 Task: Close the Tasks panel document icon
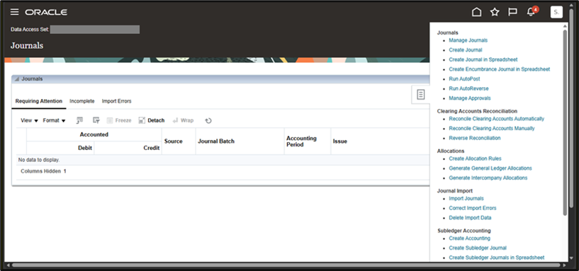pos(420,95)
